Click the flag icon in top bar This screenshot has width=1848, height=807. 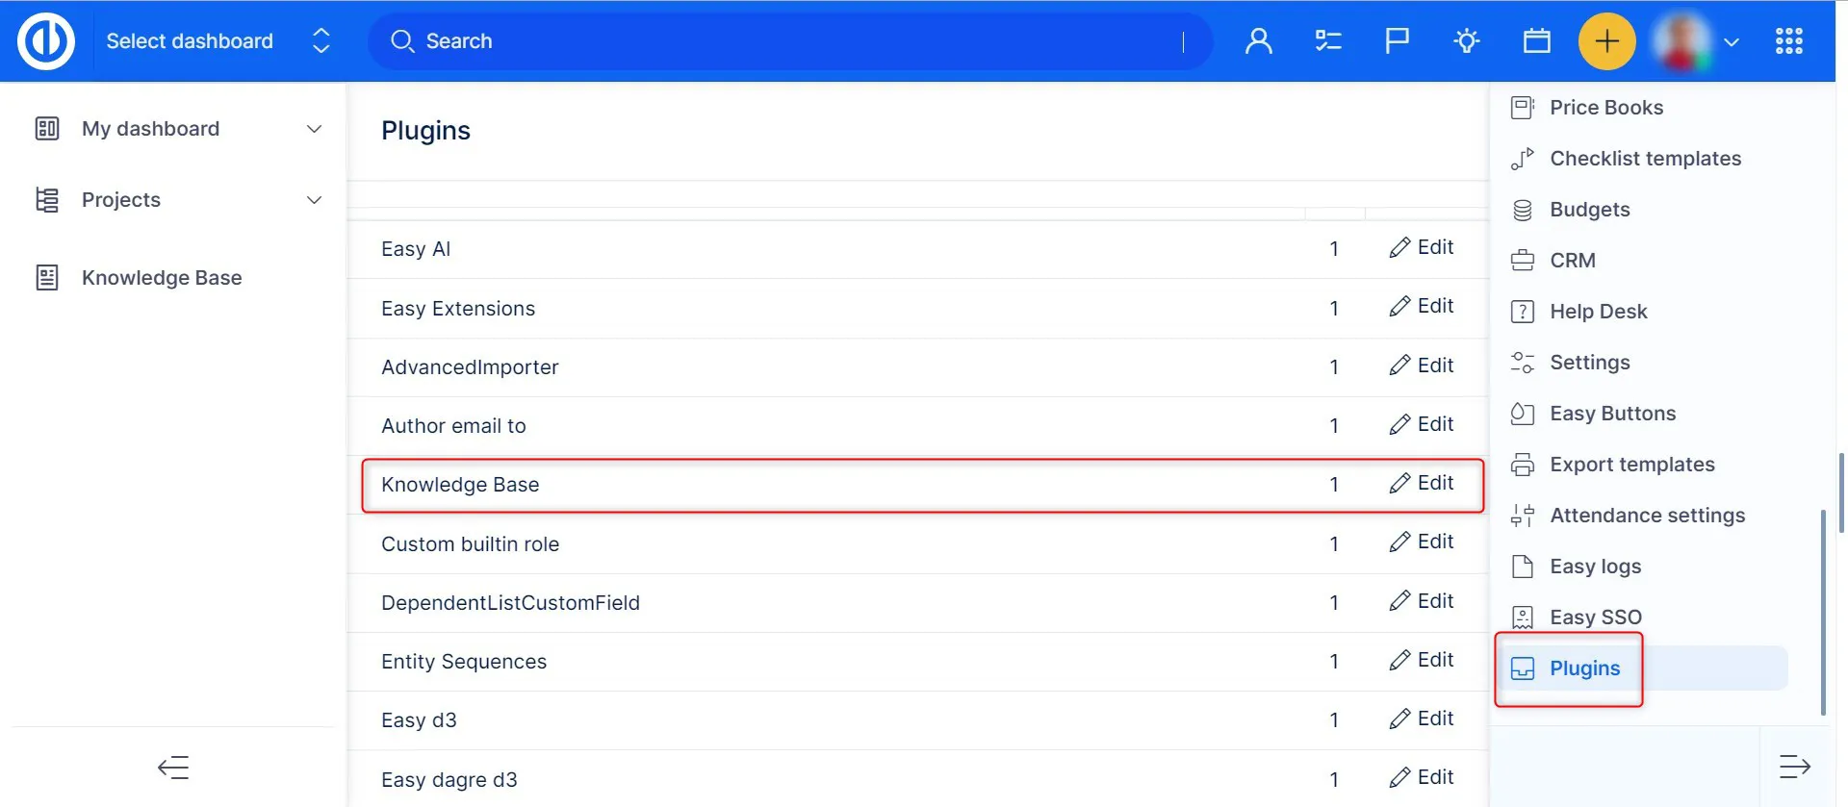point(1397,41)
